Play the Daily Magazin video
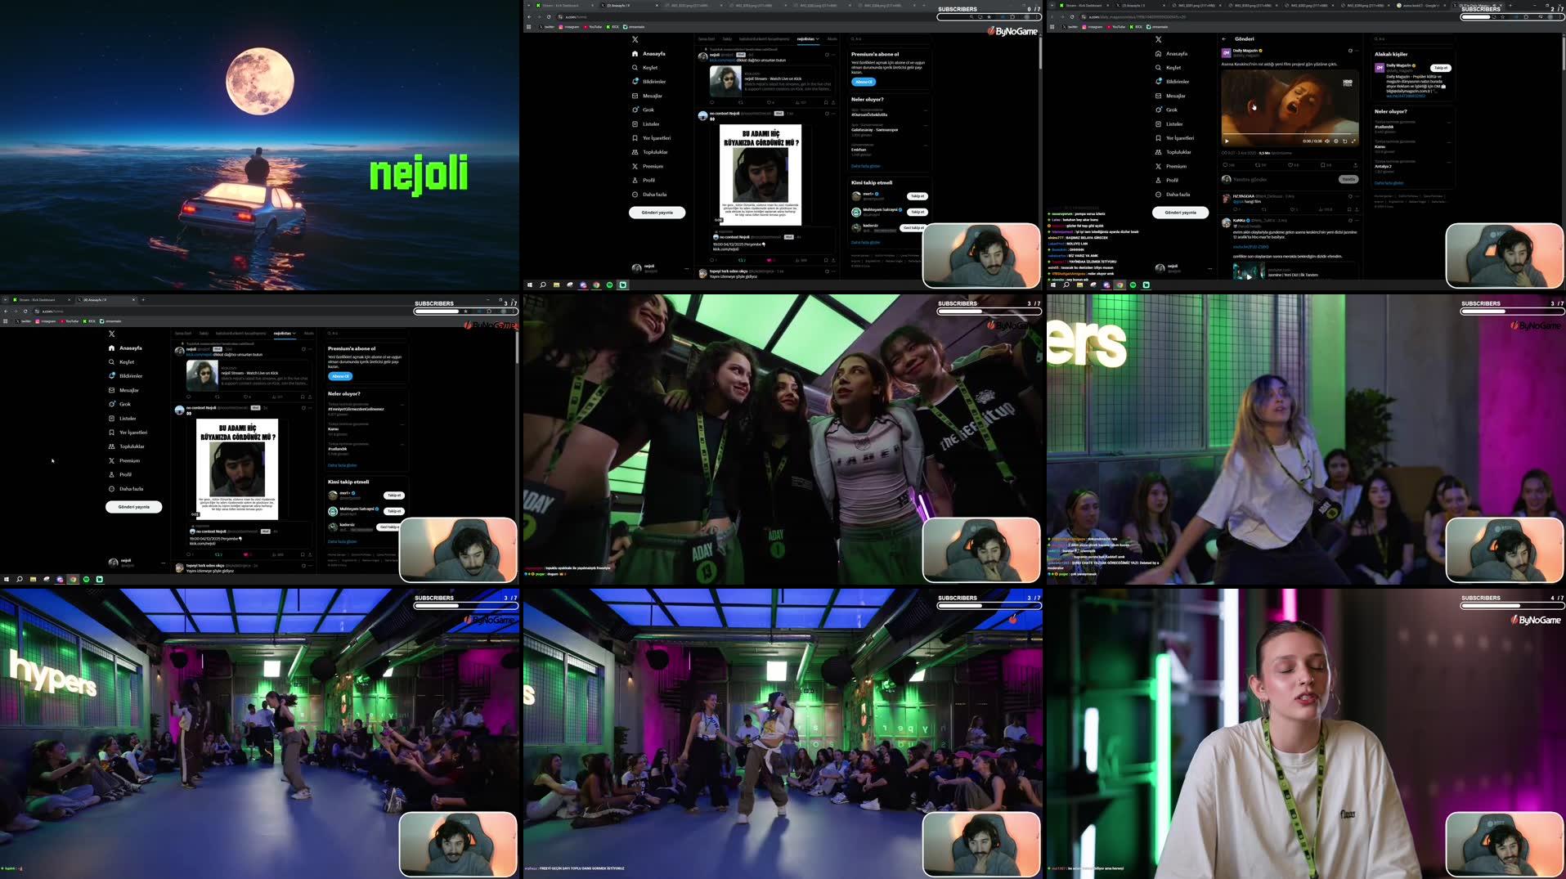 point(1227,141)
